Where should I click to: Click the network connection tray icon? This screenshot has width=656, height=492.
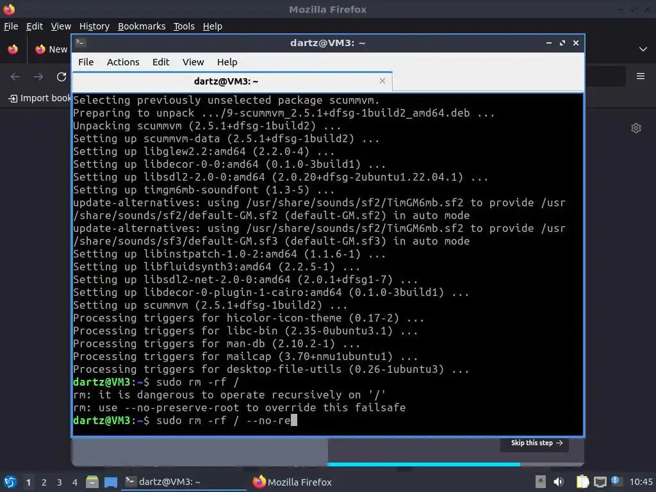(x=600, y=482)
